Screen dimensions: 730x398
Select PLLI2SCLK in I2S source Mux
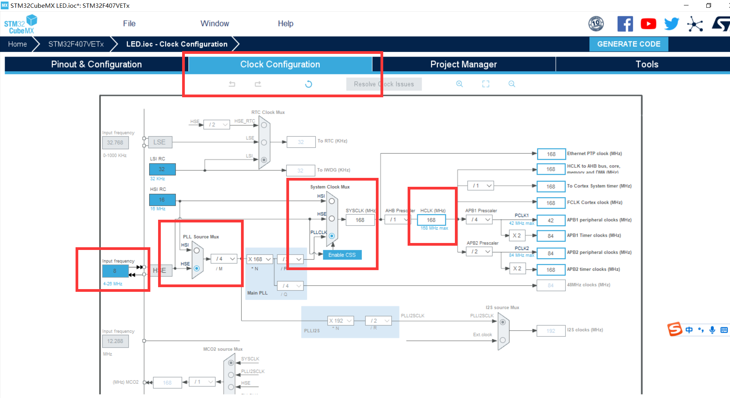point(503,322)
